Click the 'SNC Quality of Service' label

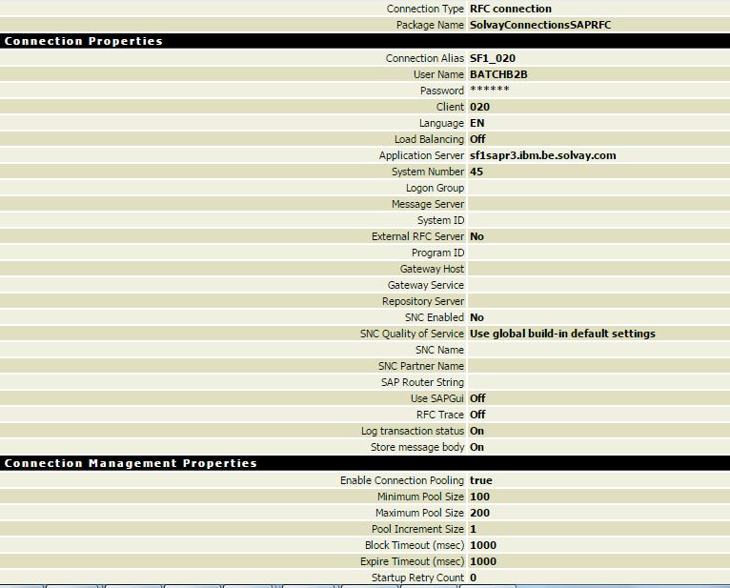[412, 334]
